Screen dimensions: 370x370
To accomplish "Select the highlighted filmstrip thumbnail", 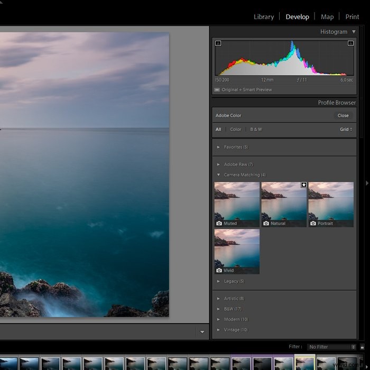I will click(304, 363).
